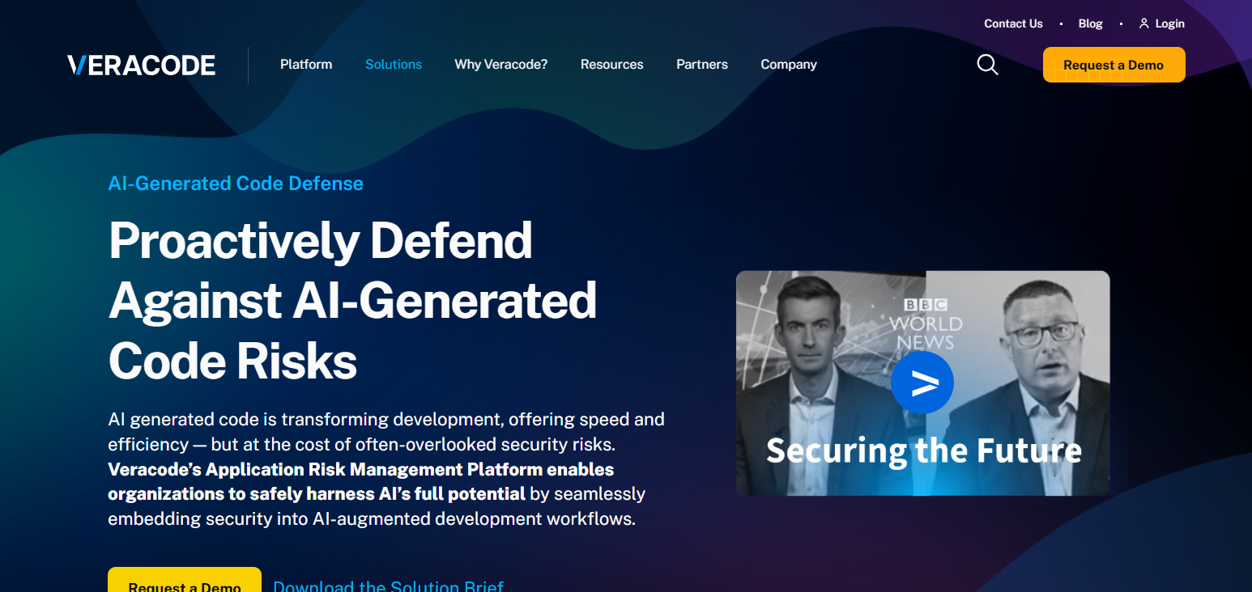Click the user icon beside Login
This screenshot has width=1252, height=592.
pos(1143,23)
